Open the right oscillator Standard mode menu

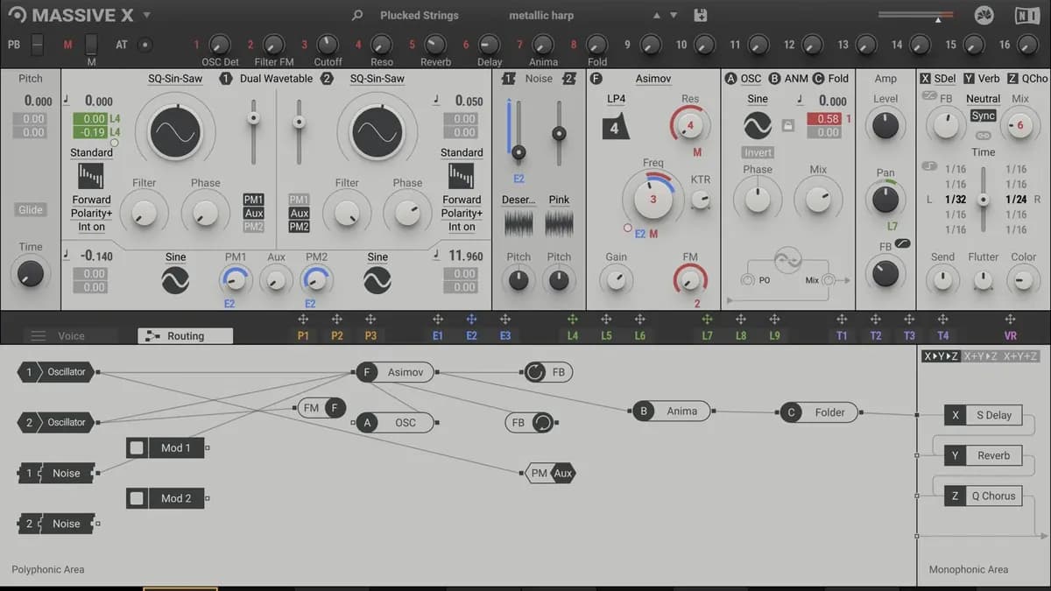click(462, 152)
